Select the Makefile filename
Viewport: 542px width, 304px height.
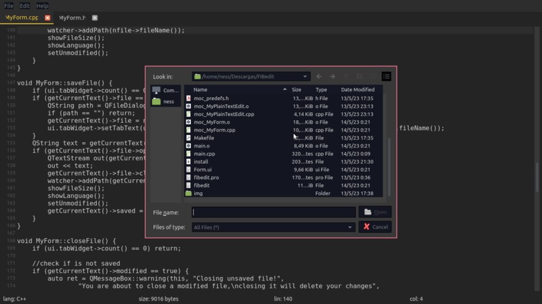[204, 138]
